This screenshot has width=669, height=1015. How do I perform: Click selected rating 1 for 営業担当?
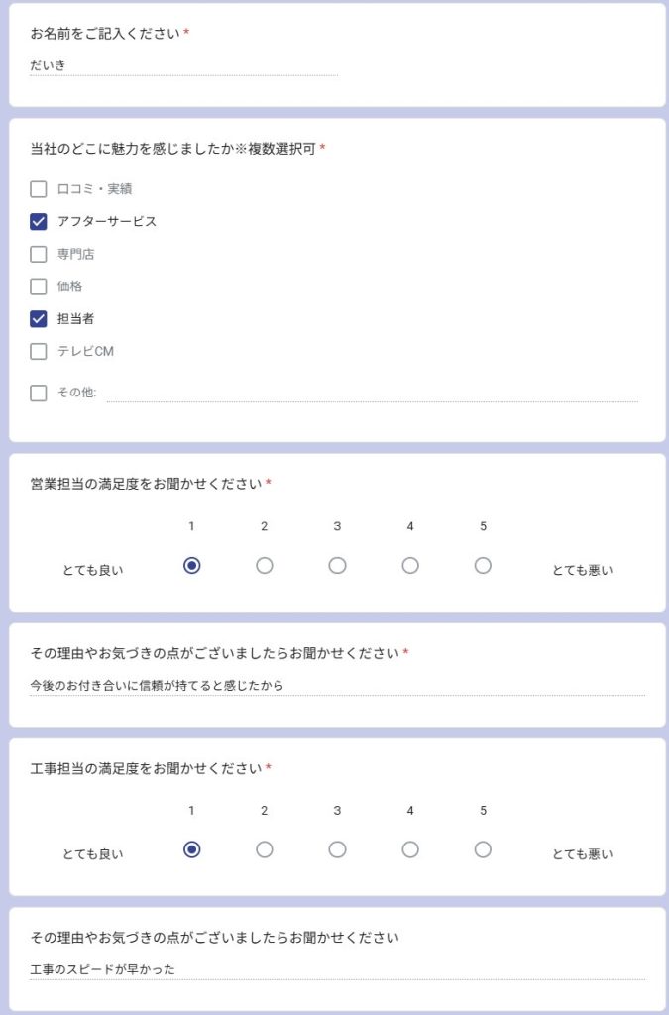click(x=191, y=566)
